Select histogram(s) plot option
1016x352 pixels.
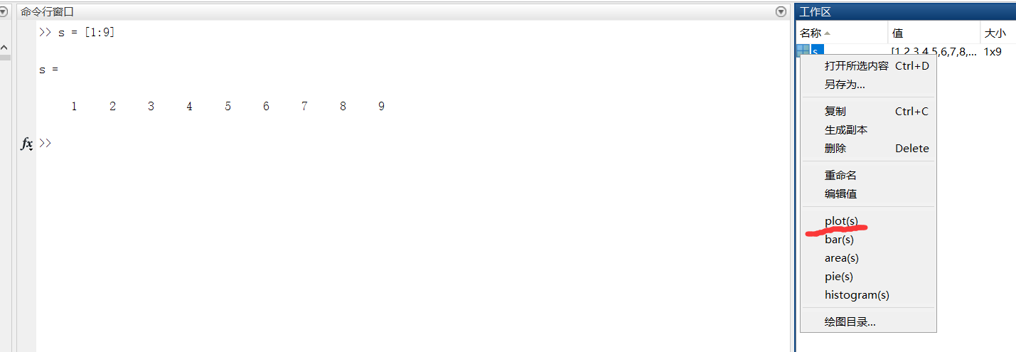point(857,295)
